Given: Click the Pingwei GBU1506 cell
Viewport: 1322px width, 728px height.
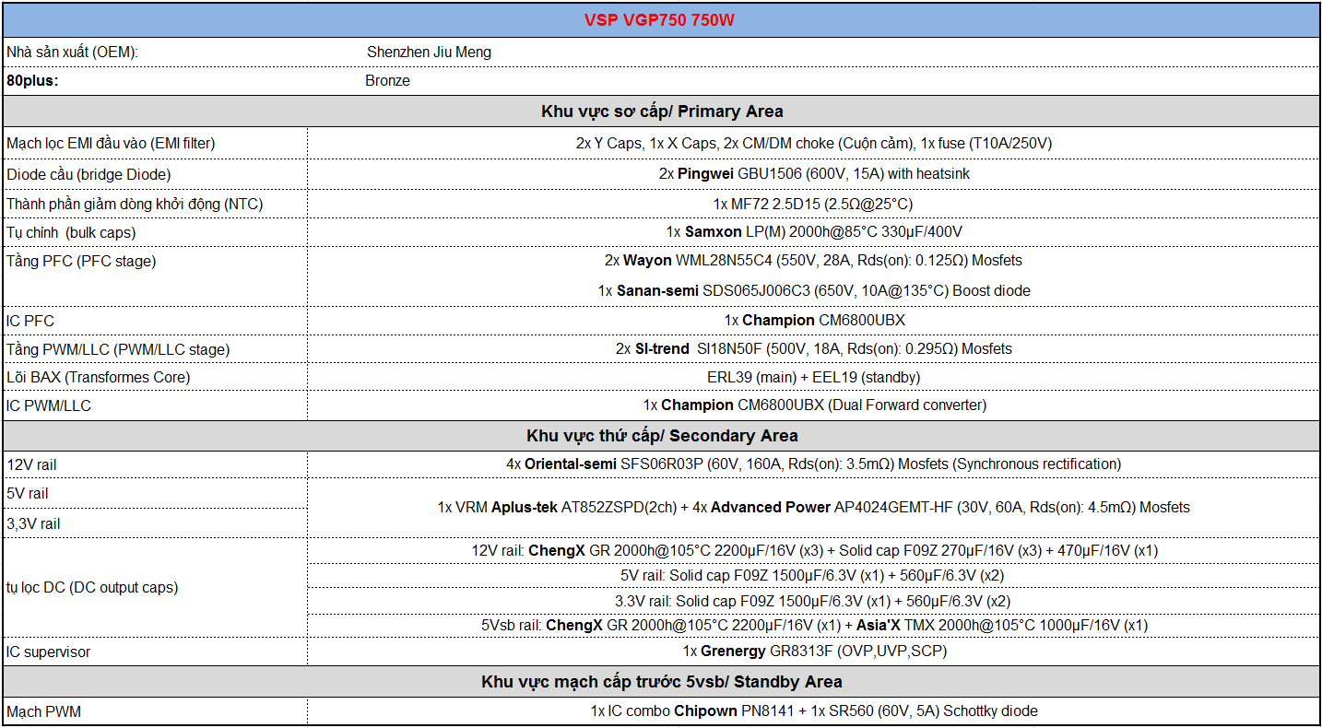Looking at the screenshot, I should tap(813, 174).
